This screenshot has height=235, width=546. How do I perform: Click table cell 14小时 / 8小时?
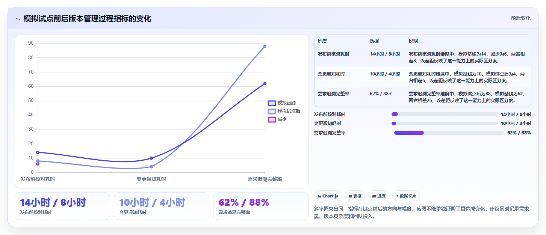pos(385,54)
